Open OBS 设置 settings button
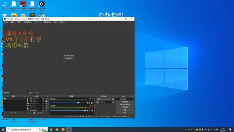The image size is (234, 132). (125, 110)
